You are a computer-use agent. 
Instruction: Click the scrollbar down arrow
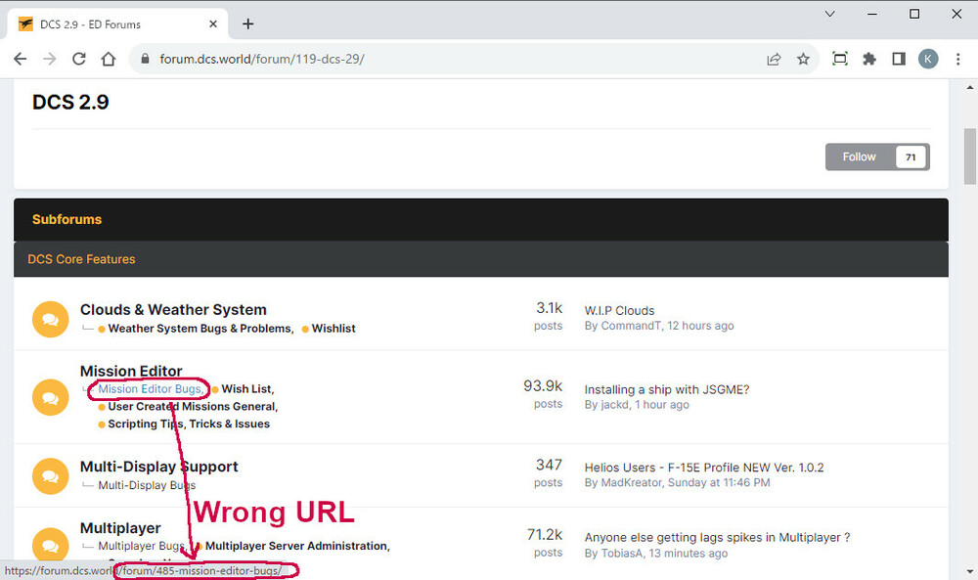(969, 571)
